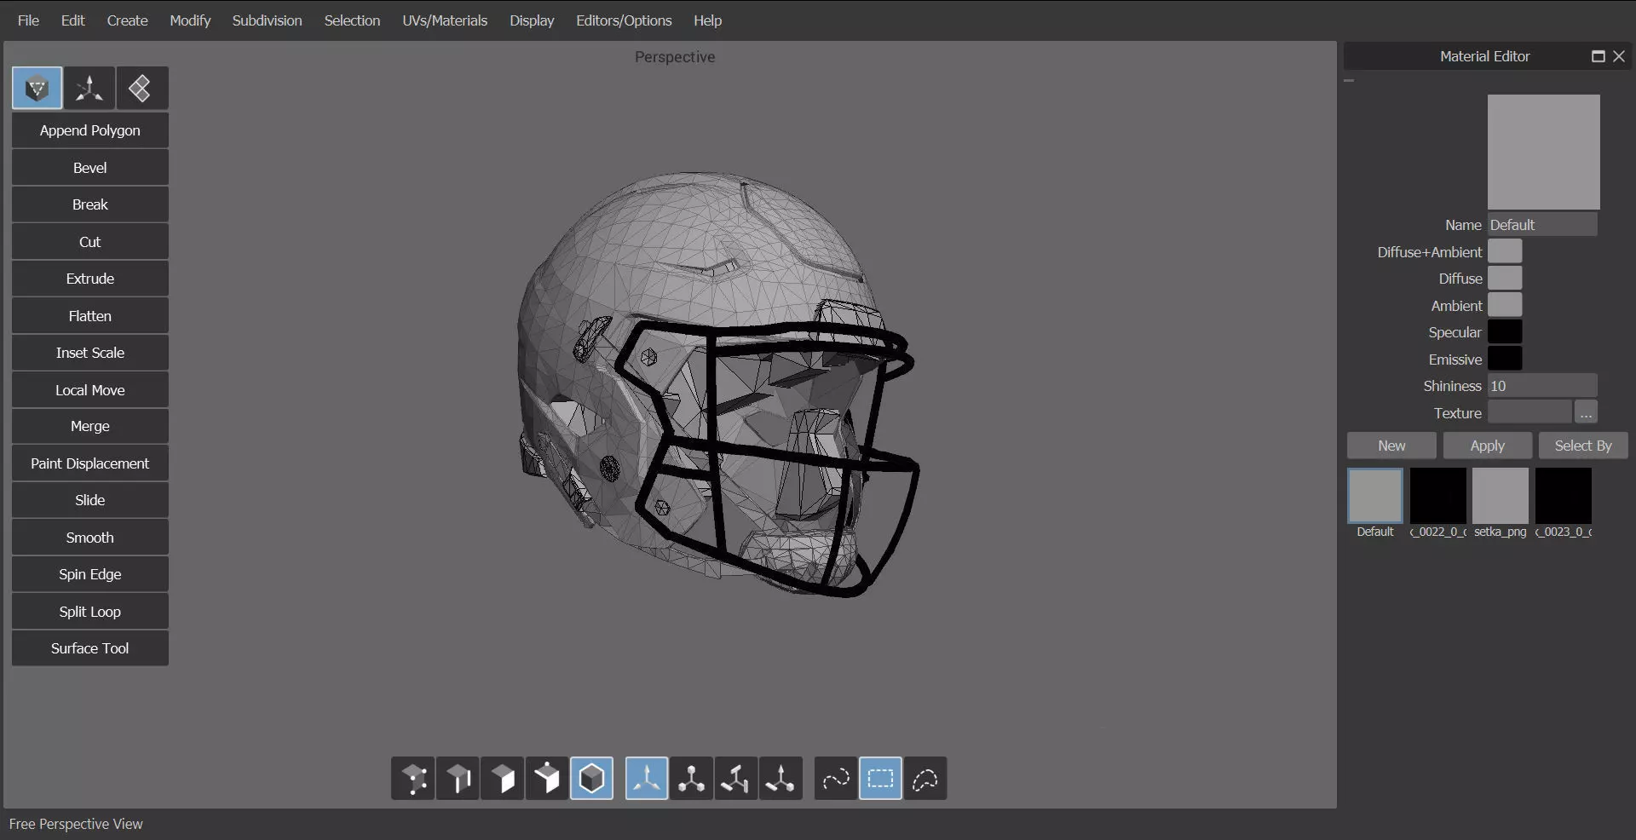Image resolution: width=1636 pixels, height=840 pixels.
Task: Open the Create menu
Action: click(x=127, y=20)
